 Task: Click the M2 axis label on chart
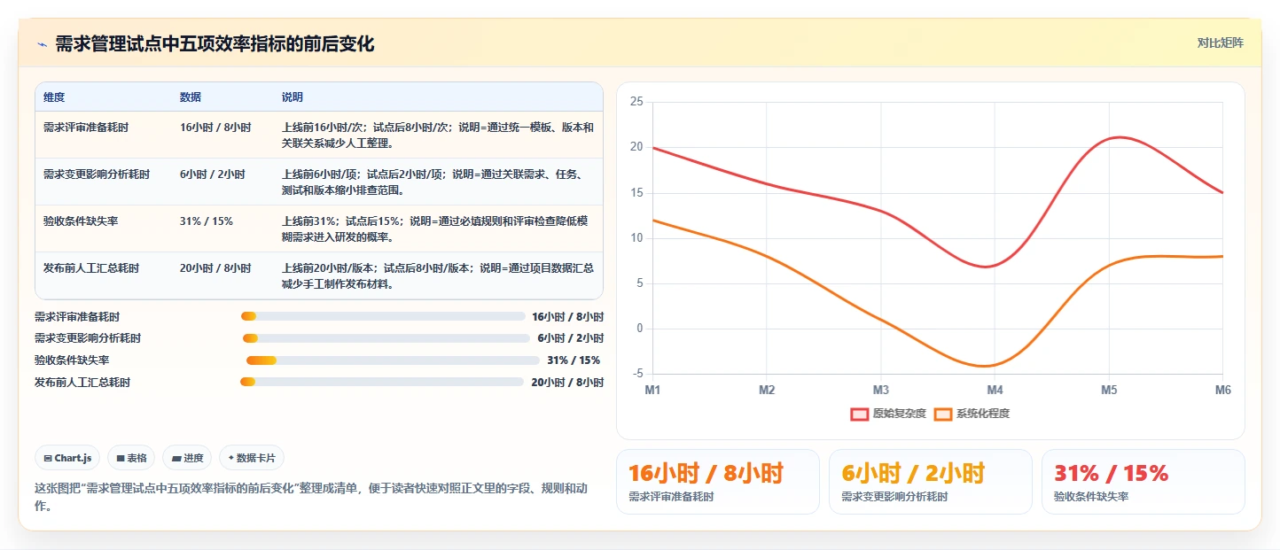[767, 390]
